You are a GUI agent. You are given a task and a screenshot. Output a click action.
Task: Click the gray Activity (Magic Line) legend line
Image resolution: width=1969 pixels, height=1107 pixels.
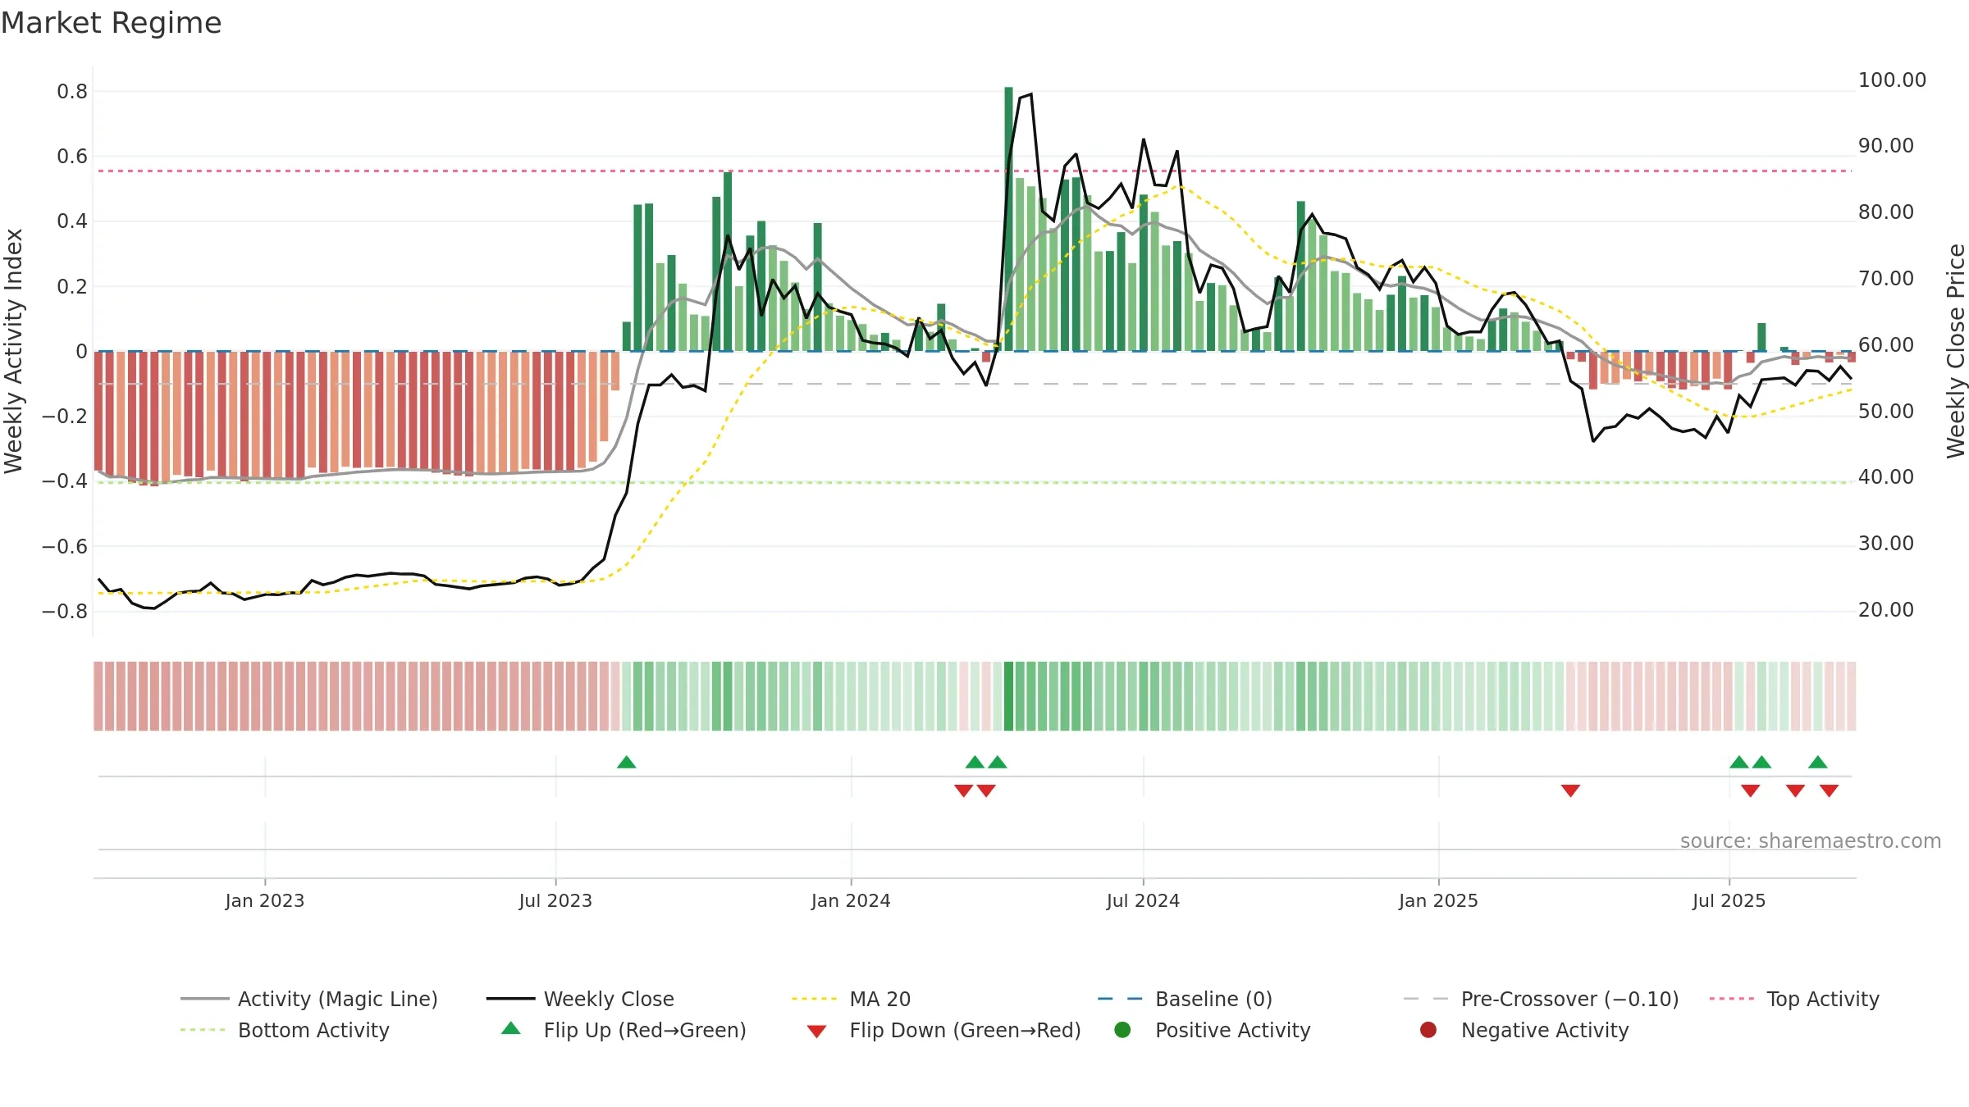205,999
